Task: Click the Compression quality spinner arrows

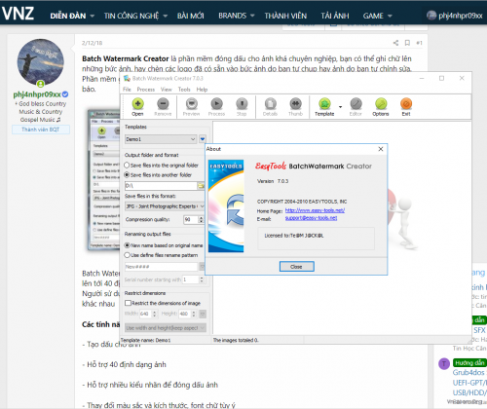Action: click(x=201, y=220)
